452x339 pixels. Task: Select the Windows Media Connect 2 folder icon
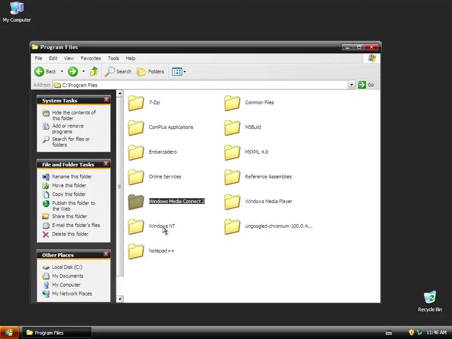pos(136,202)
